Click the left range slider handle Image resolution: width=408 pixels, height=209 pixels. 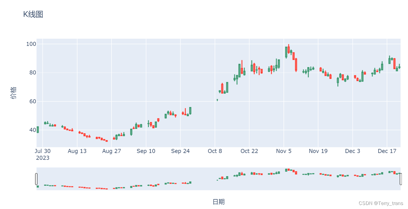point(37,179)
